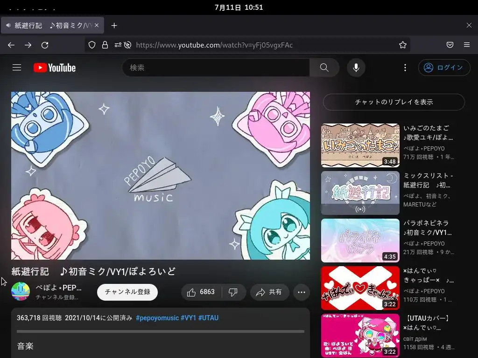This screenshot has height=358, width=478.
Task: Click the browser forward arrow
Action: click(x=28, y=45)
